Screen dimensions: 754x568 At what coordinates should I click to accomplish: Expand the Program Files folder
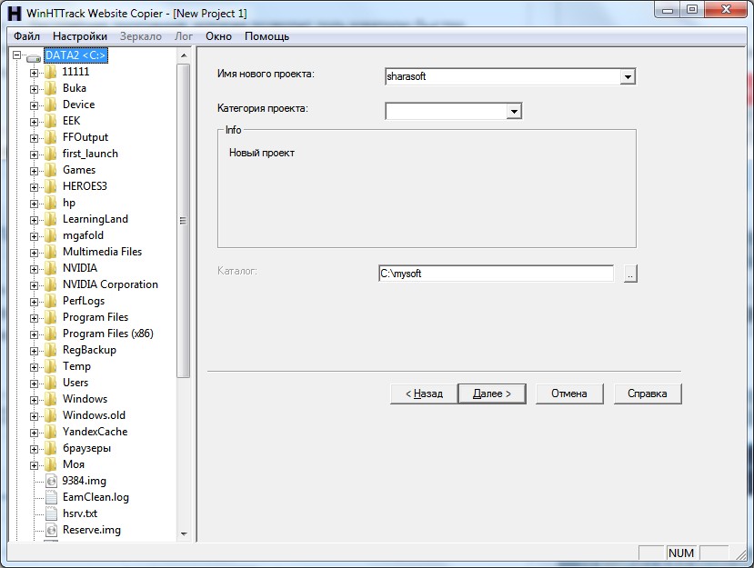[34, 318]
